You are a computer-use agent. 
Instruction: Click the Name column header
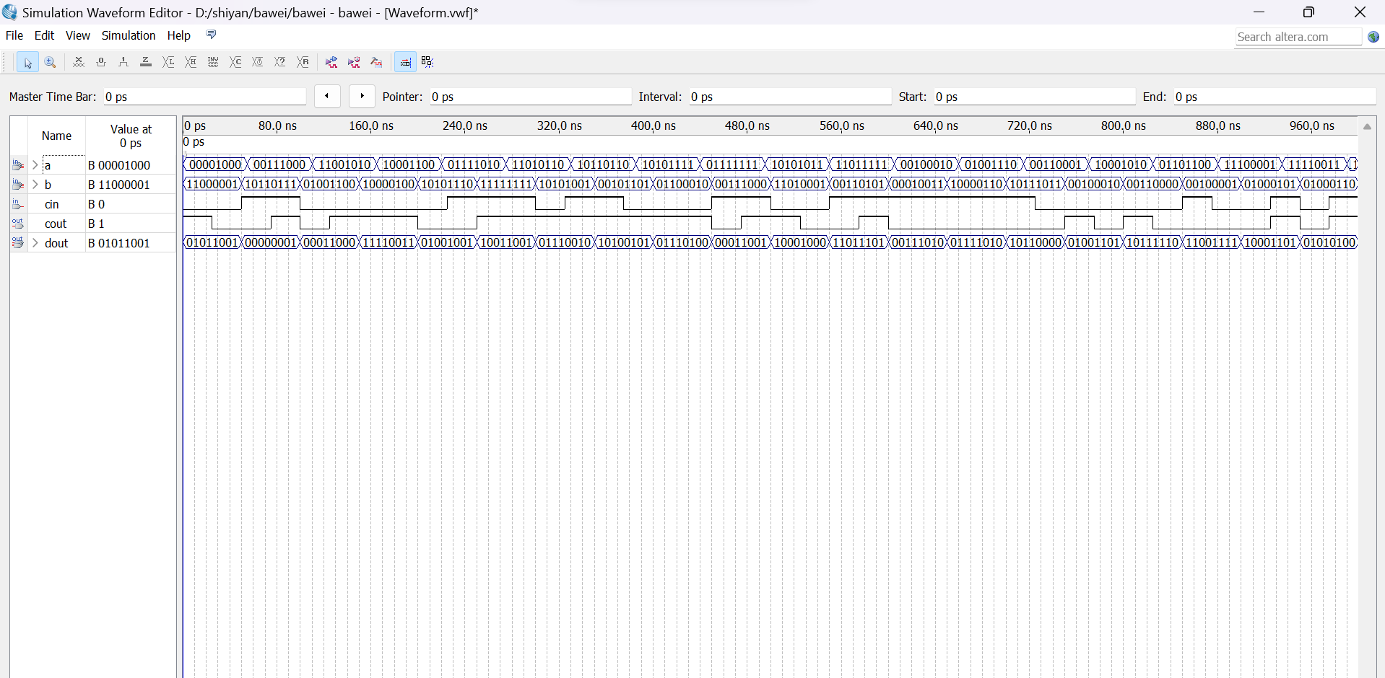pos(56,136)
